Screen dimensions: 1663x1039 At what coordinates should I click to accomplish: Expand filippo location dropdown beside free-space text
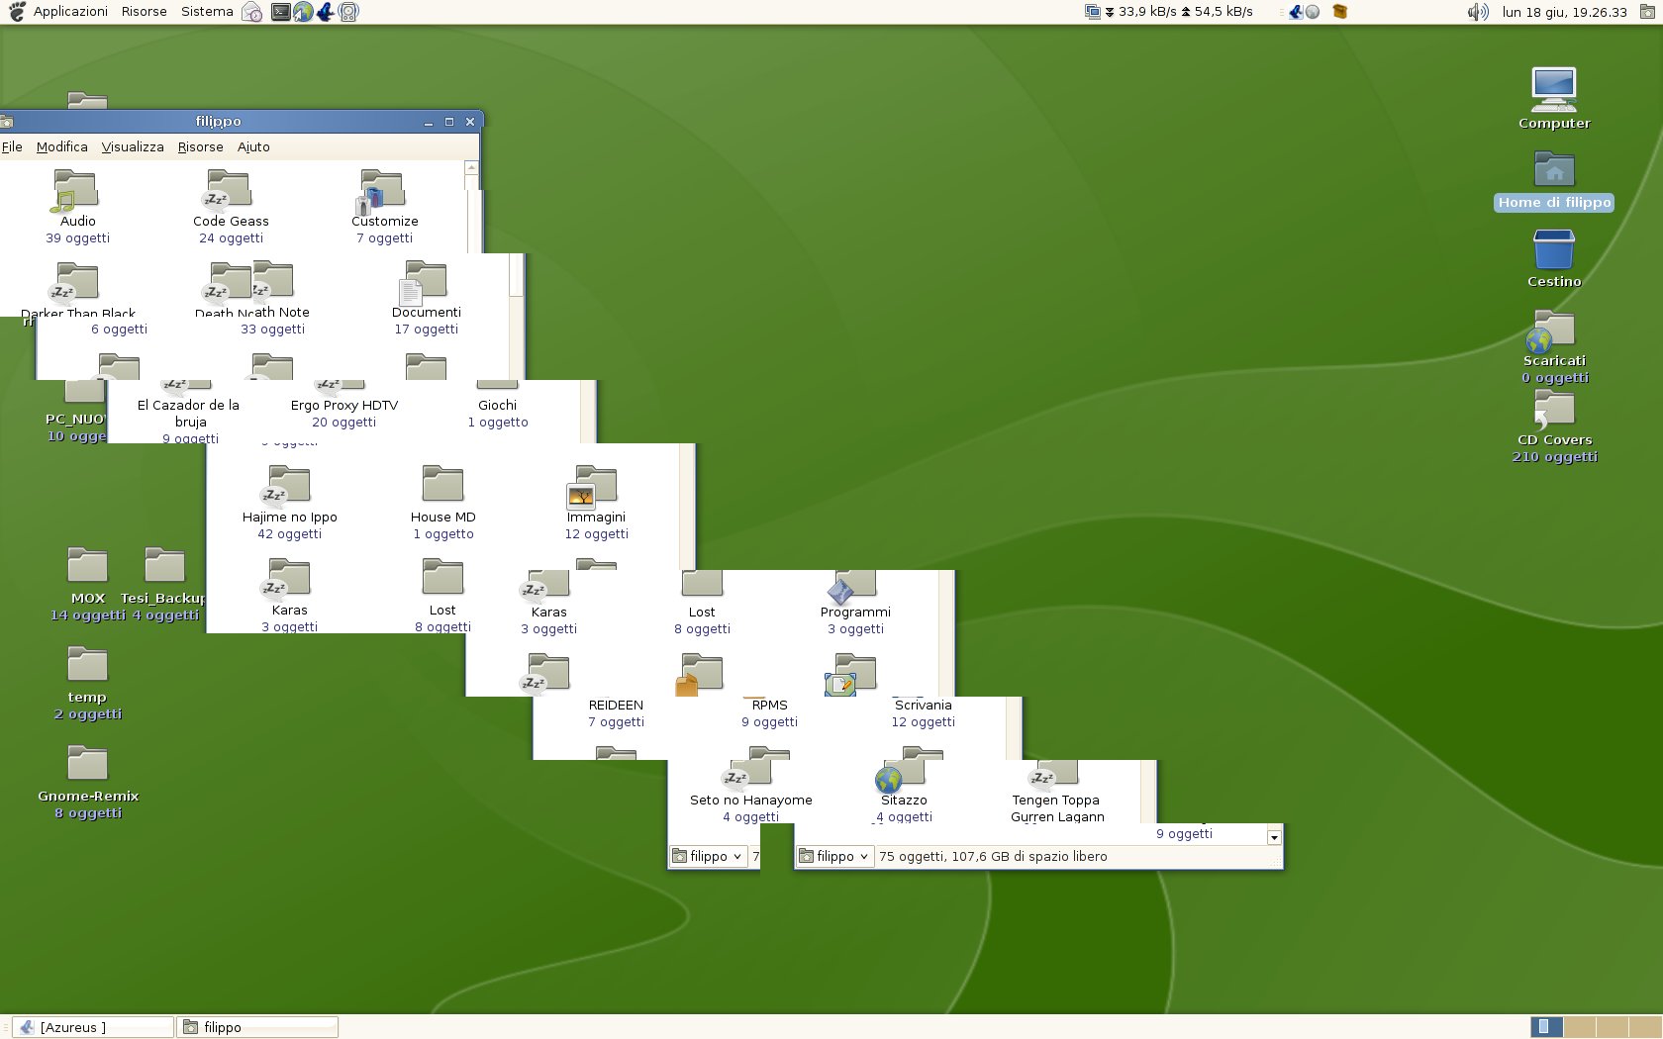click(834, 857)
